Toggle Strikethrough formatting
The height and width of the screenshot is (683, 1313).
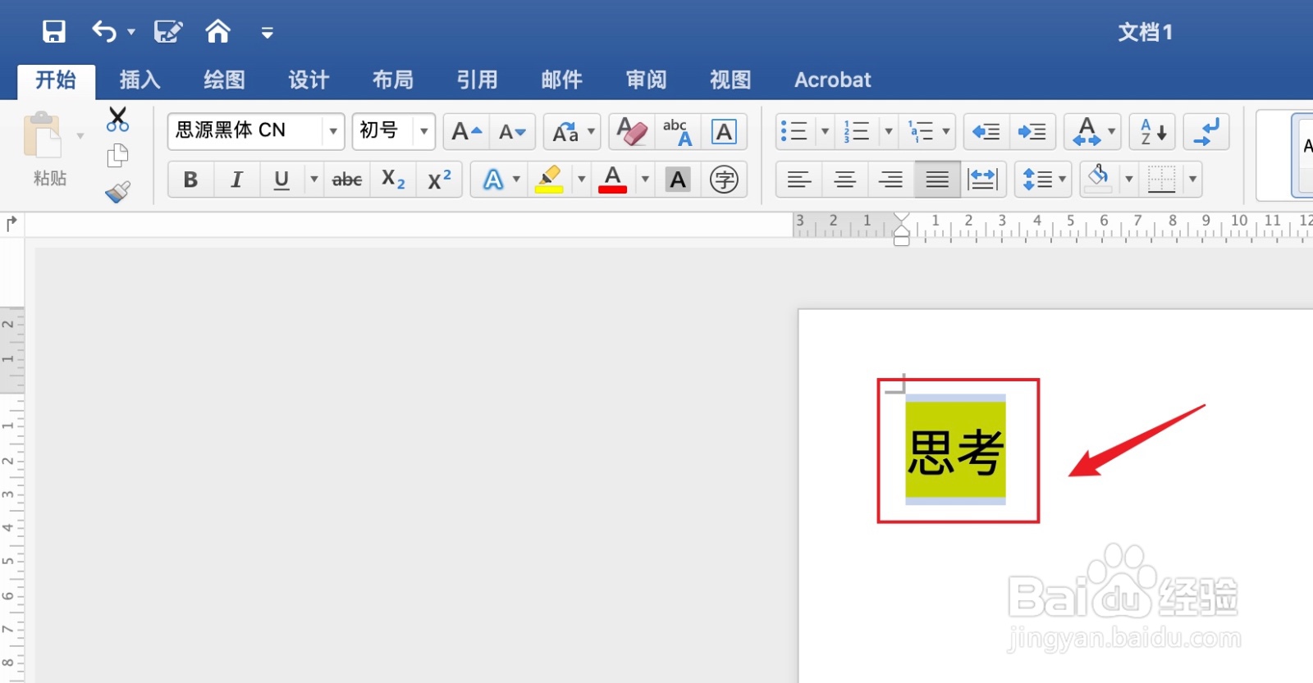pyautogui.click(x=347, y=180)
